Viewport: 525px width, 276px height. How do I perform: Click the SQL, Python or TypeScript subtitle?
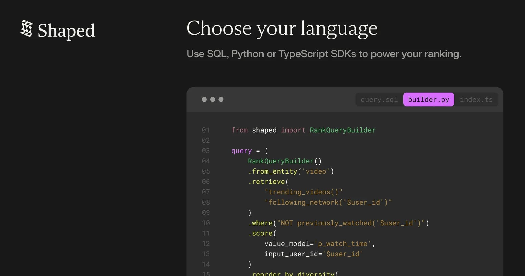(x=324, y=54)
